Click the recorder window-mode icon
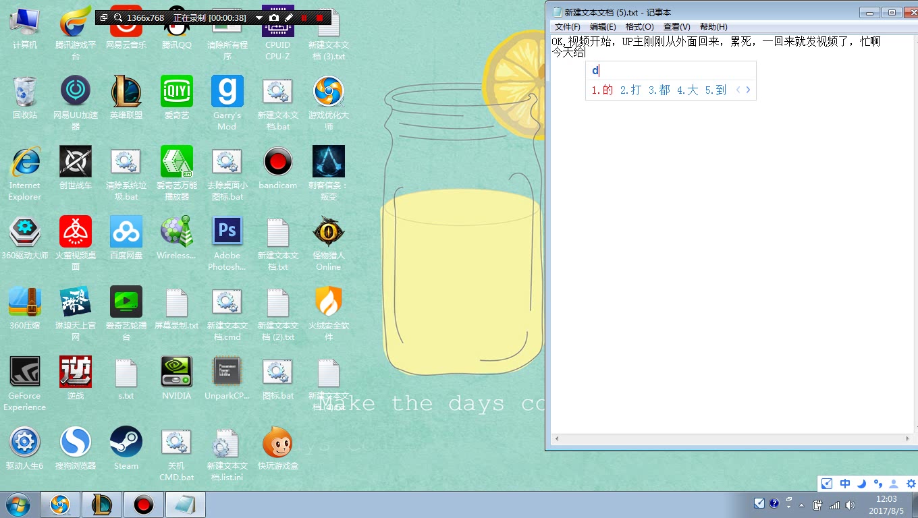The image size is (918, 518). pyautogui.click(x=104, y=18)
